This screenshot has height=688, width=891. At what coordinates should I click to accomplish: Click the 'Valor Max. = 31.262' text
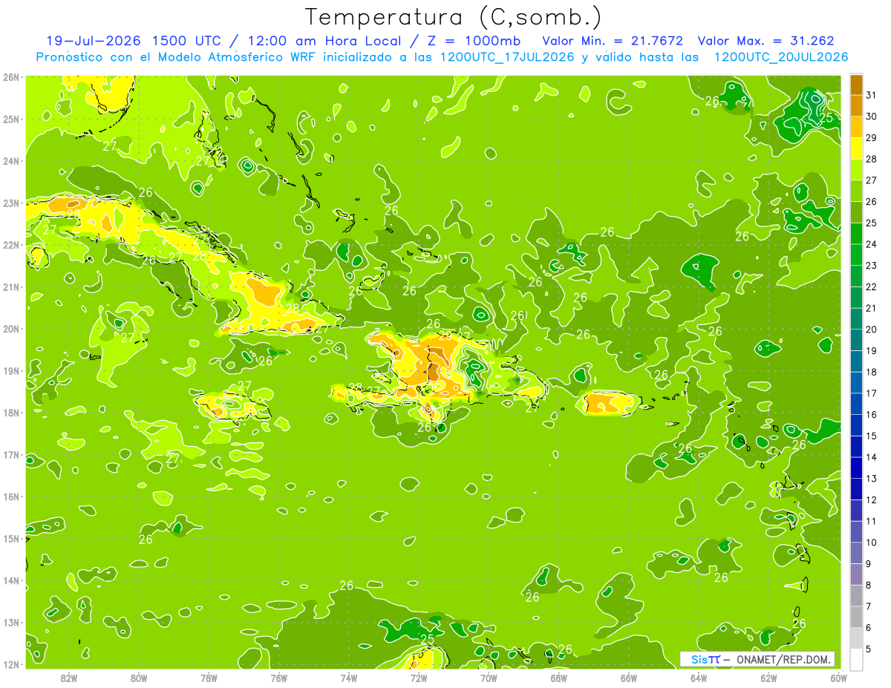pyautogui.click(x=766, y=41)
